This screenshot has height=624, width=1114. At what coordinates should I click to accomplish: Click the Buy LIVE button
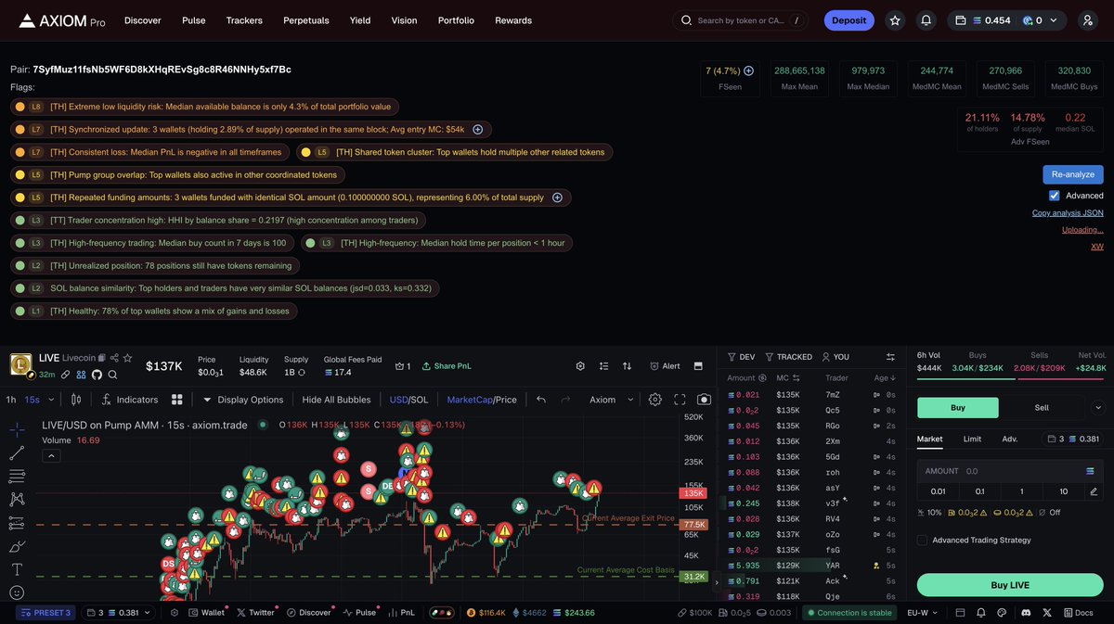tap(1010, 585)
